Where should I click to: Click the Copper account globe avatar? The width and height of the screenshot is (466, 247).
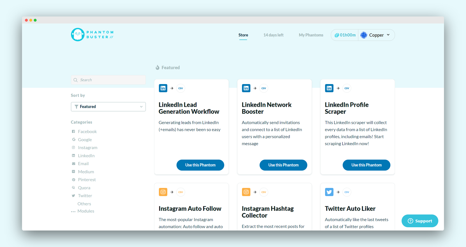click(x=364, y=35)
